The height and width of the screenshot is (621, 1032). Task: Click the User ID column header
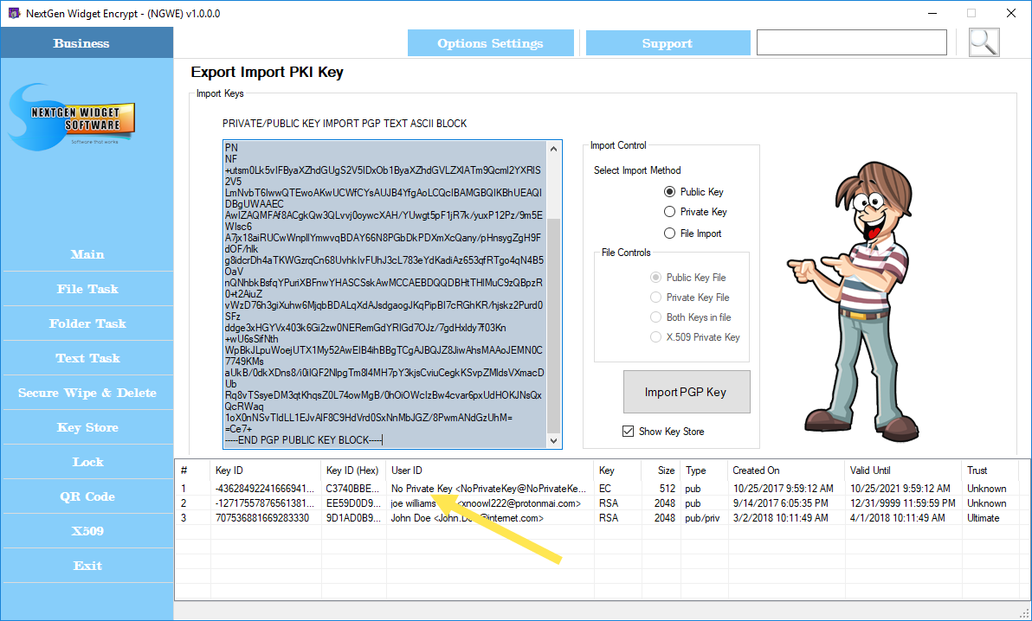(x=490, y=471)
